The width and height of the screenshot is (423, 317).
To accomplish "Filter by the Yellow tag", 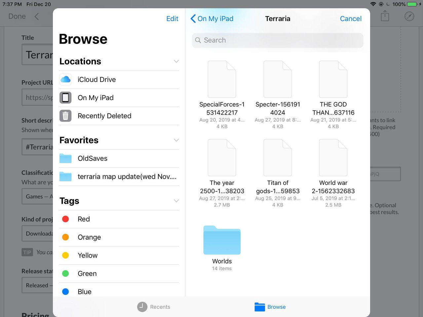I will tap(119, 256).
